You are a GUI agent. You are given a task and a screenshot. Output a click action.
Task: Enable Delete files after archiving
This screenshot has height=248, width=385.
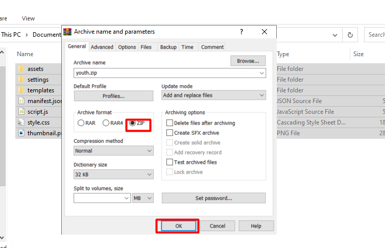[170, 123]
